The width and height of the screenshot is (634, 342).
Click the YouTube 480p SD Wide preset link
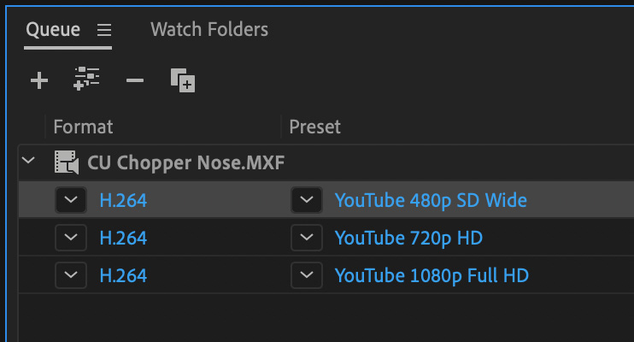(x=431, y=200)
